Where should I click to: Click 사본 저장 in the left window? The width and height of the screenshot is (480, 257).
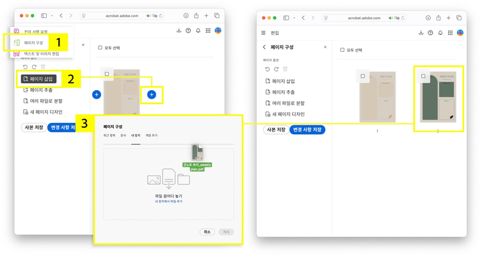pyautogui.click(x=34, y=127)
